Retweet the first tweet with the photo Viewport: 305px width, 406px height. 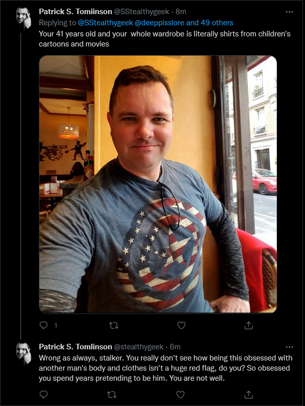point(114,325)
